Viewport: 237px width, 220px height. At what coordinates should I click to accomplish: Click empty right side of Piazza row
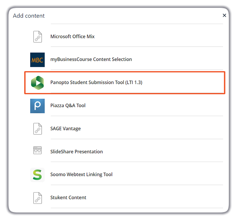point(188,106)
